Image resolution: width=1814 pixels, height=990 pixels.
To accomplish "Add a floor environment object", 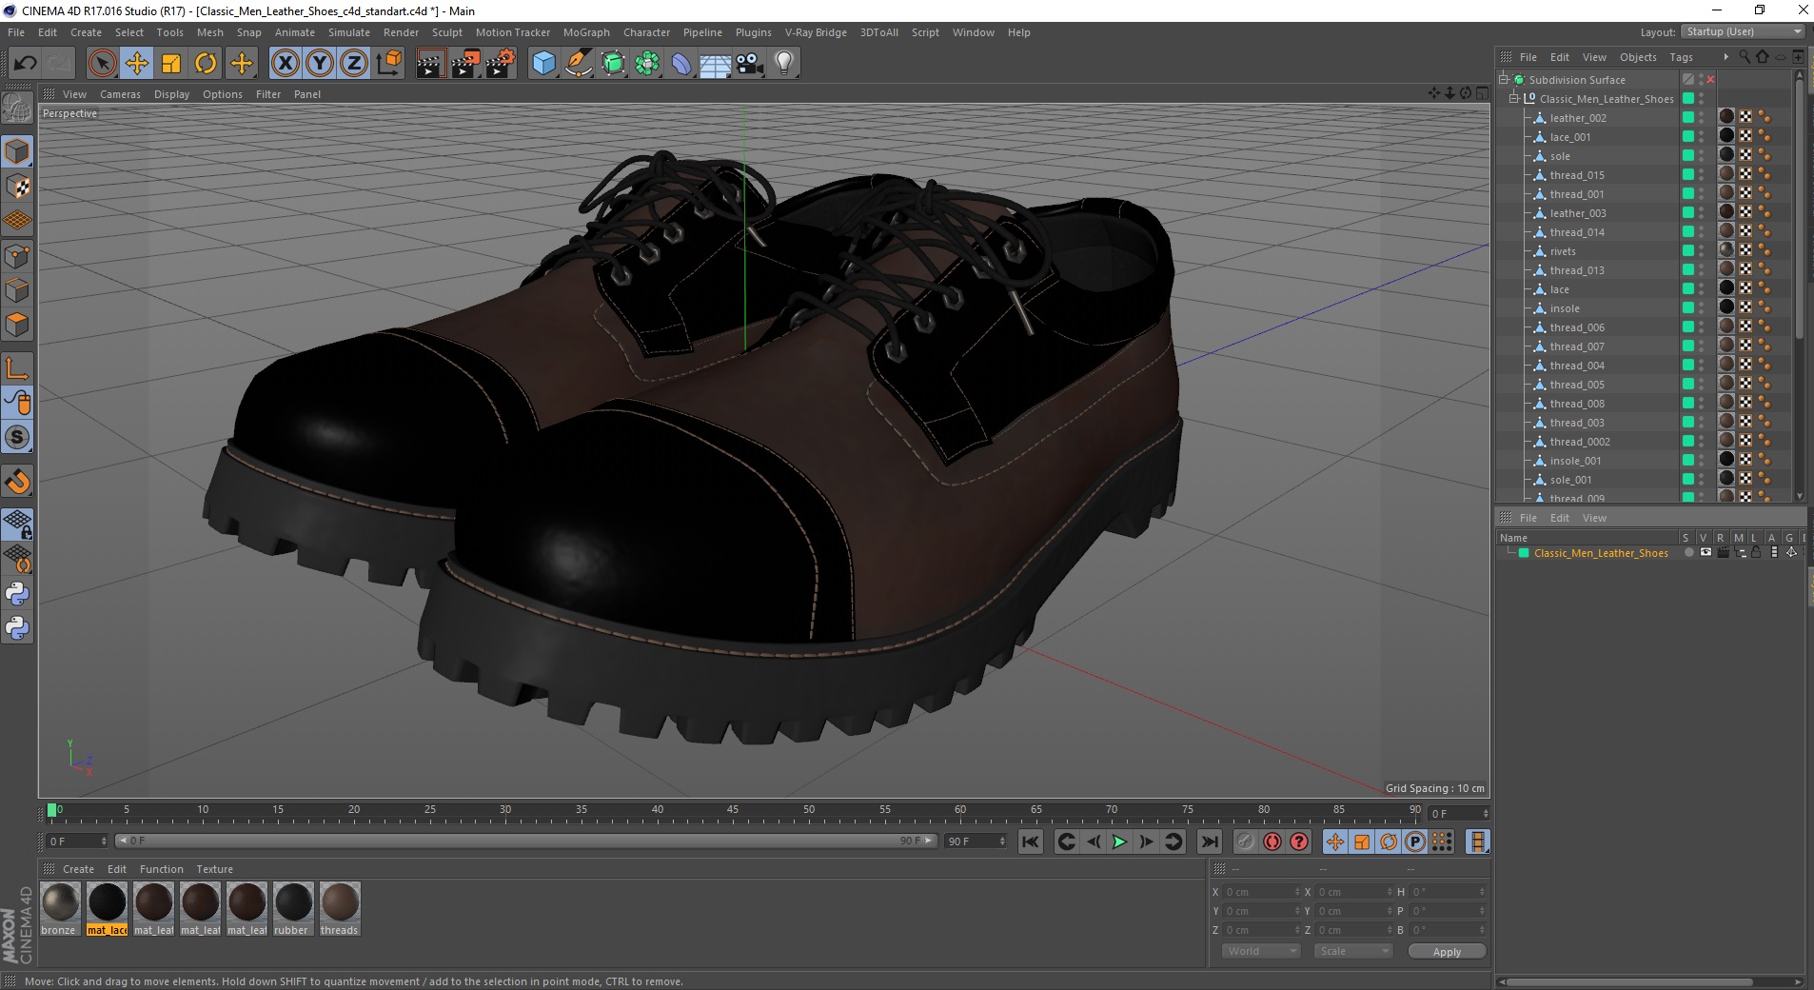I will pos(716,64).
